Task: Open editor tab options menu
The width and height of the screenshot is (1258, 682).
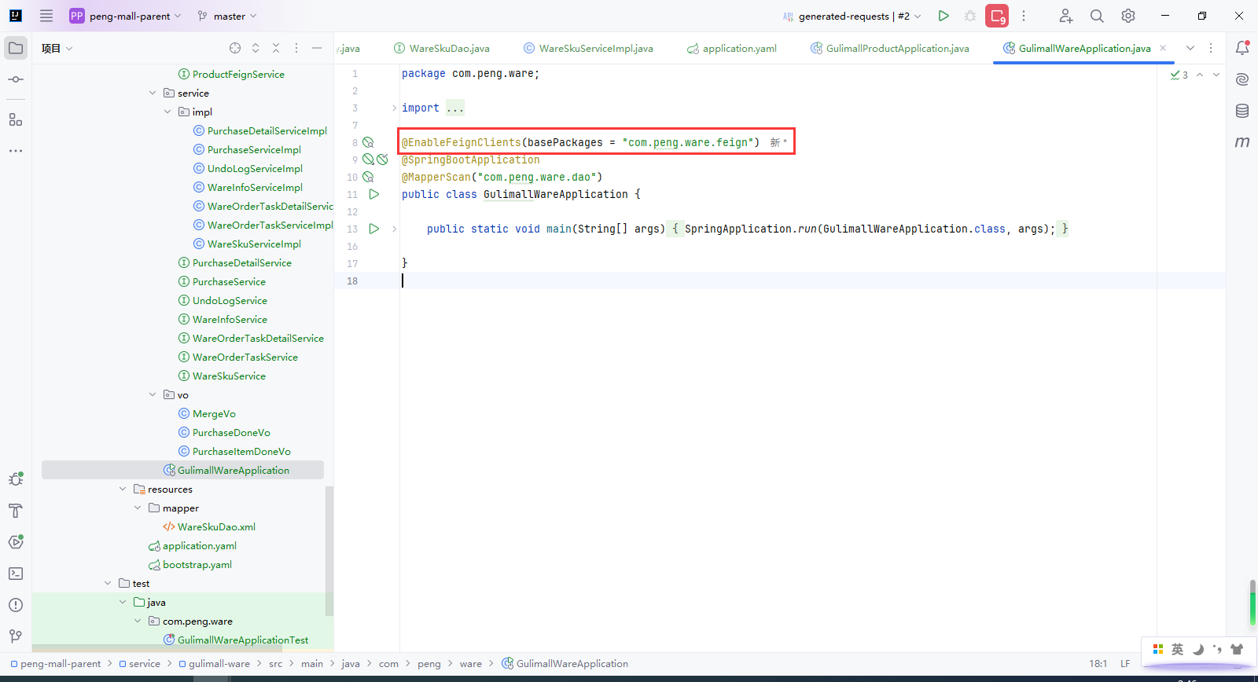Action: pyautogui.click(x=1211, y=48)
